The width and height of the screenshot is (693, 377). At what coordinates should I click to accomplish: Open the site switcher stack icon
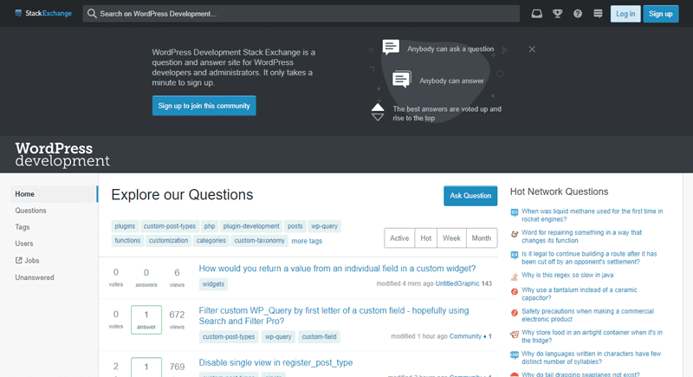[598, 14]
